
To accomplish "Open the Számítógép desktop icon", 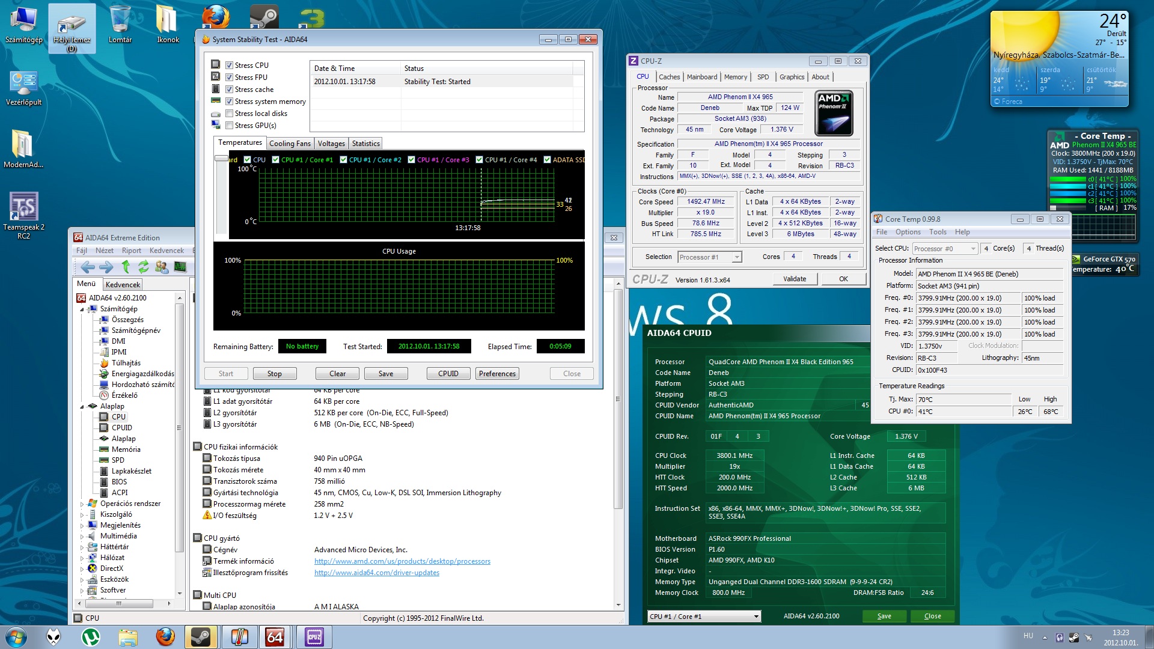I will pyautogui.click(x=24, y=25).
